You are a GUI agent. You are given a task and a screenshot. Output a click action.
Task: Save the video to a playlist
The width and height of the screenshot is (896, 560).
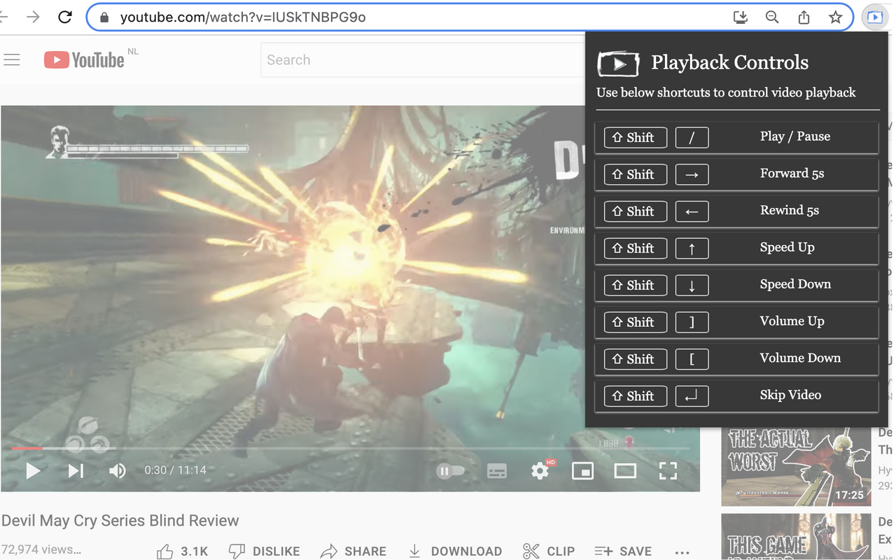tap(623, 551)
